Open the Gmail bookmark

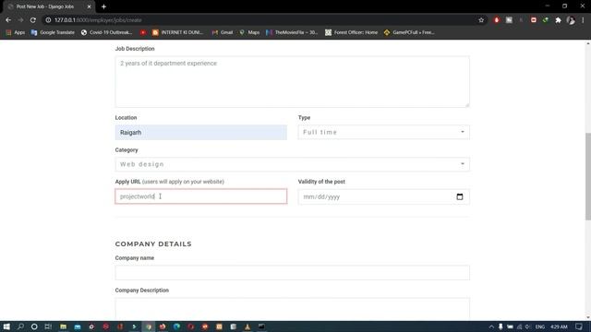pos(223,32)
